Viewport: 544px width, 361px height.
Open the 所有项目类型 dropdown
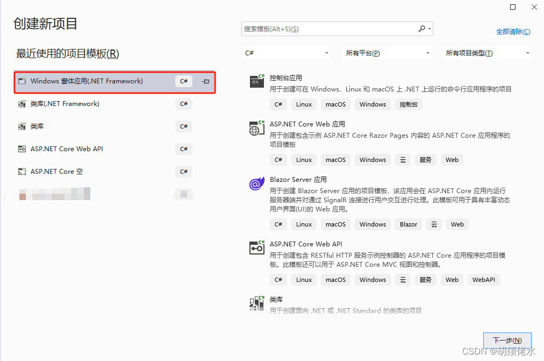point(487,53)
